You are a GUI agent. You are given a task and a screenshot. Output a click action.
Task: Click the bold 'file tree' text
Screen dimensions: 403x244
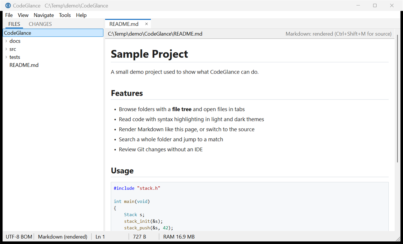(x=182, y=109)
